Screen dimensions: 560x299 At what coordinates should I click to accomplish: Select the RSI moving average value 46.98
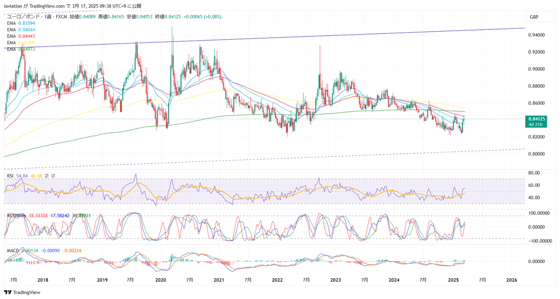(36, 176)
